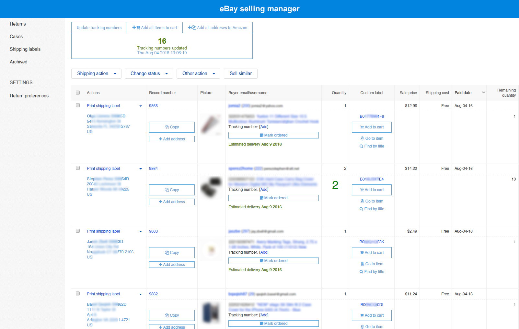Open Cases in the sidebar
The height and width of the screenshot is (329, 519).
coord(16,37)
